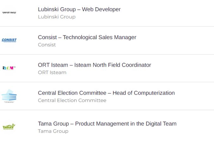Click the colorful ORT Isteam logo
Viewport: 214px width, 142px height.
click(x=9, y=68)
